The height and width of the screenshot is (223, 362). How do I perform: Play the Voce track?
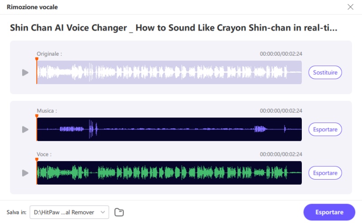[x=25, y=173]
